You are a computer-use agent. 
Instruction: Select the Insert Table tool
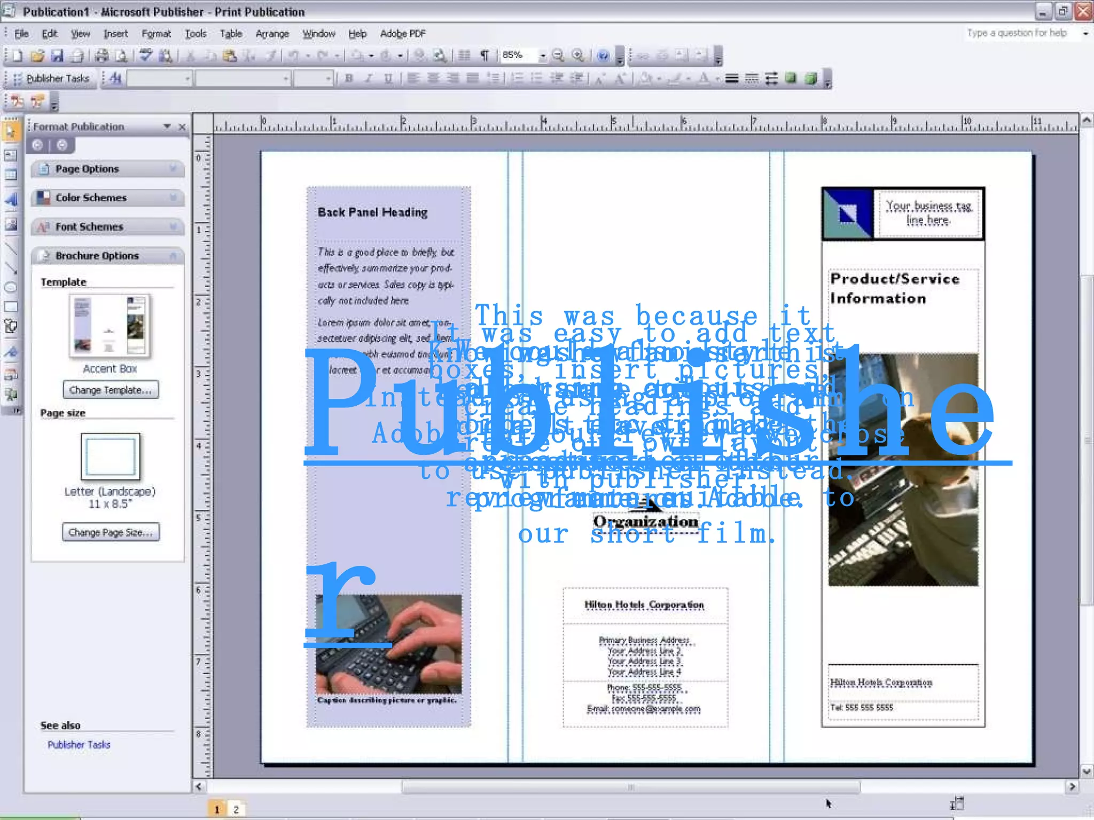tap(11, 175)
